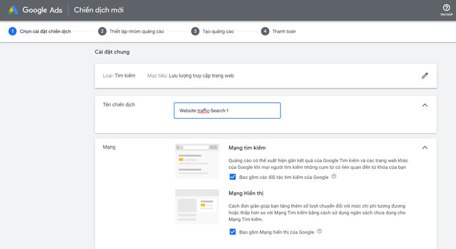Click help icon beside Google Display Network
The height and width of the screenshot is (249, 456).
click(320, 231)
